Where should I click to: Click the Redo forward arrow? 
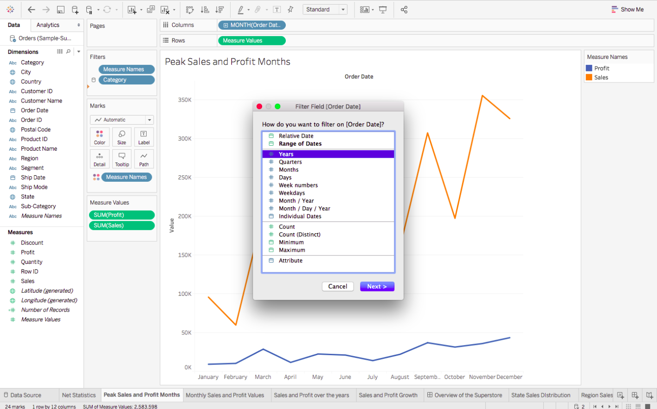(x=46, y=9)
